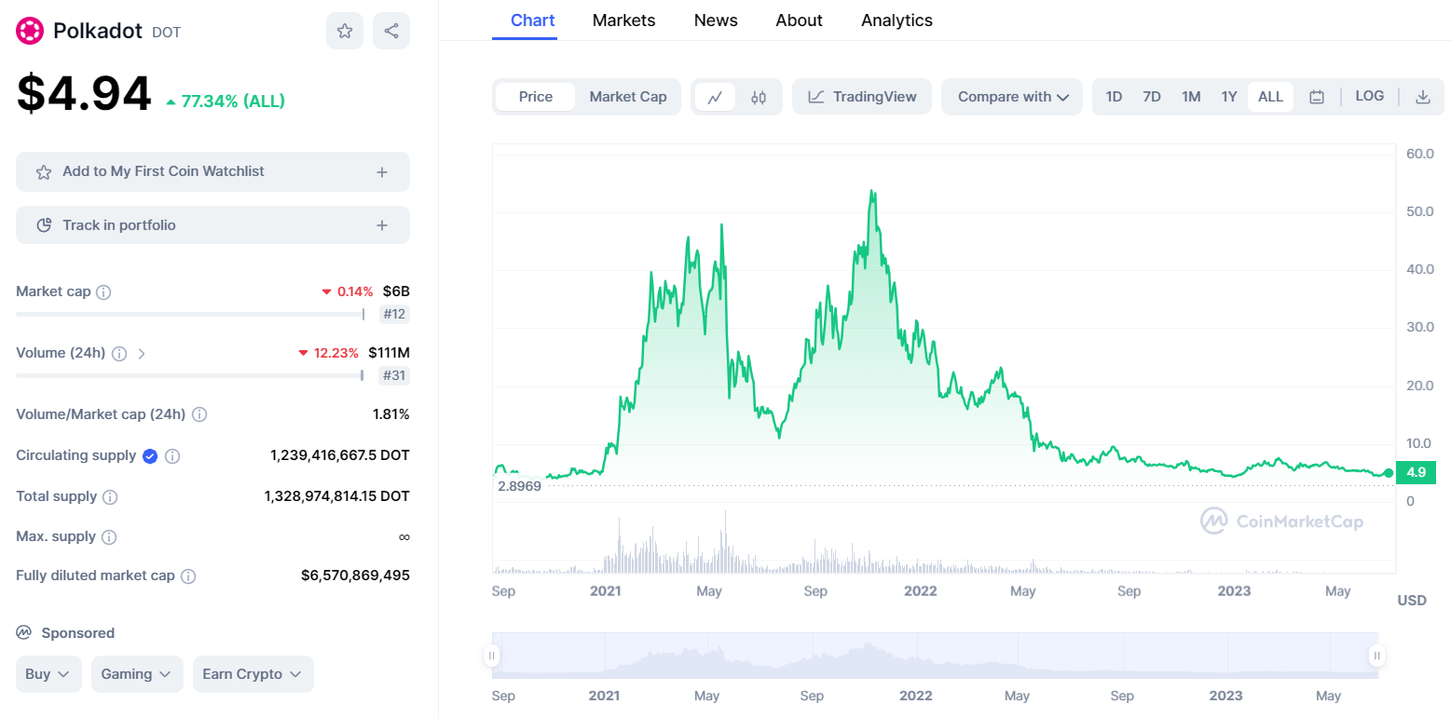Open the Analytics tab
The image size is (1451, 718).
(x=897, y=20)
